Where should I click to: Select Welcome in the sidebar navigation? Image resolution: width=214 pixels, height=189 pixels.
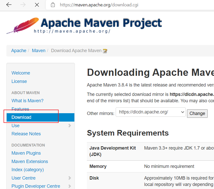click(x=21, y=73)
